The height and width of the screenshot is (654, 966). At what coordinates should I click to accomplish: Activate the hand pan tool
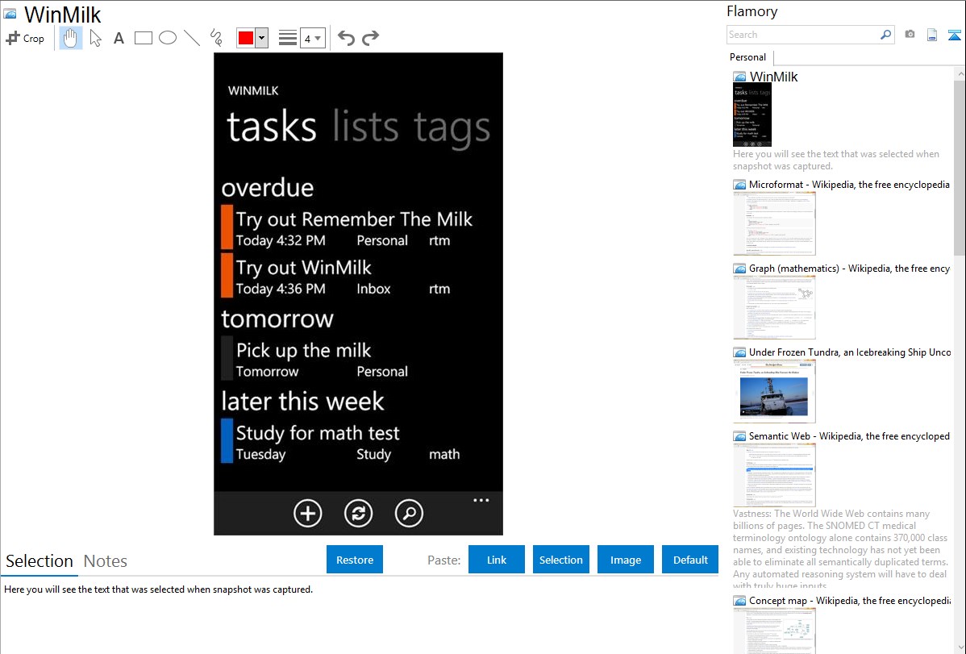pyautogui.click(x=70, y=38)
